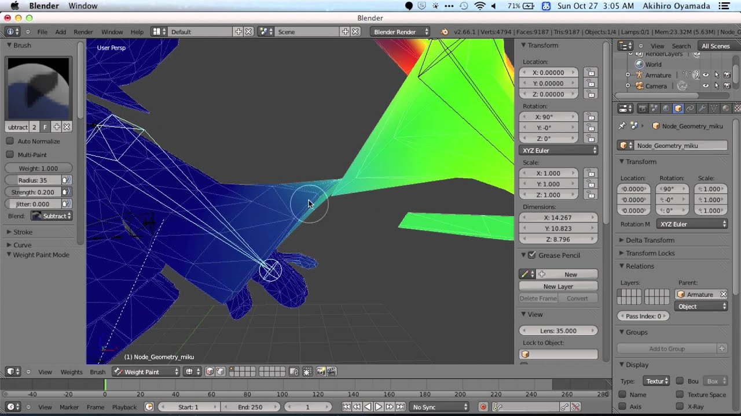
Task: Open the World properties tab
Action: (666, 108)
